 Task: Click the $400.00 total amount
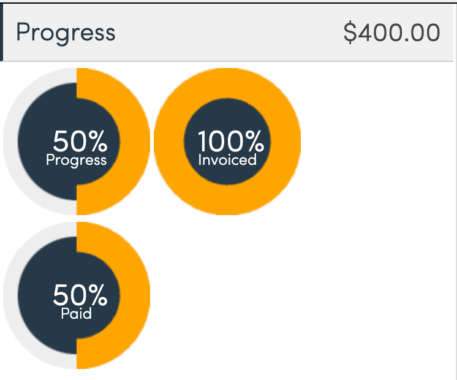click(x=391, y=32)
